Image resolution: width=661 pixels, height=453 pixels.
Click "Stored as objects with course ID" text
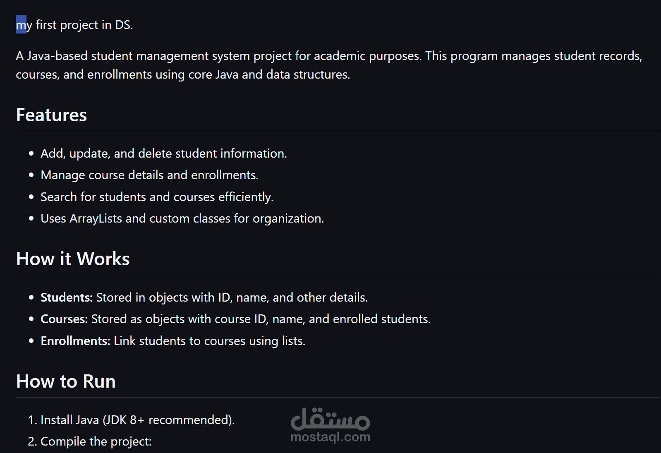261,319
